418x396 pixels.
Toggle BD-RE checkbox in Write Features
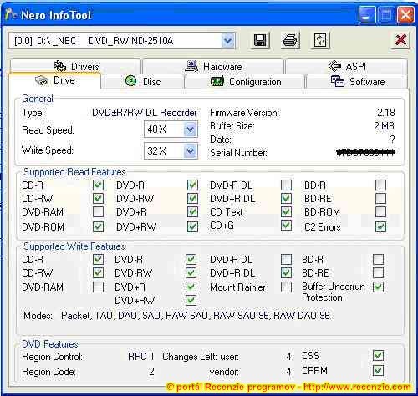coord(378,272)
